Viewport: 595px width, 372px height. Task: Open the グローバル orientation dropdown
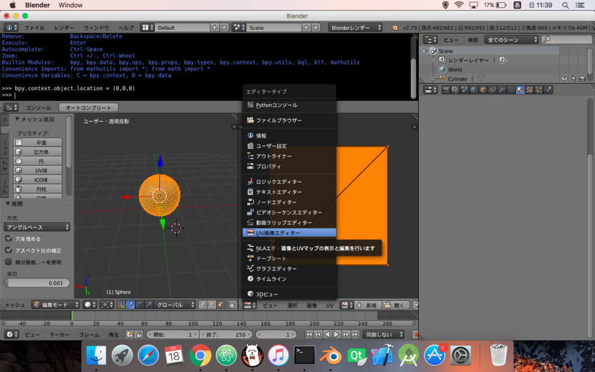[174, 305]
